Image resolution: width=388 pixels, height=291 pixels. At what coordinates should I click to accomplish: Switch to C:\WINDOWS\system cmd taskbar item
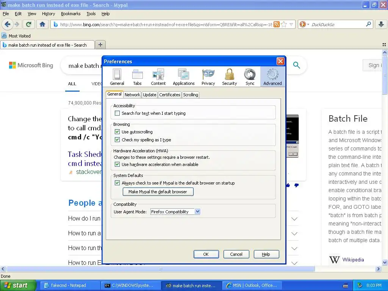point(131,285)
